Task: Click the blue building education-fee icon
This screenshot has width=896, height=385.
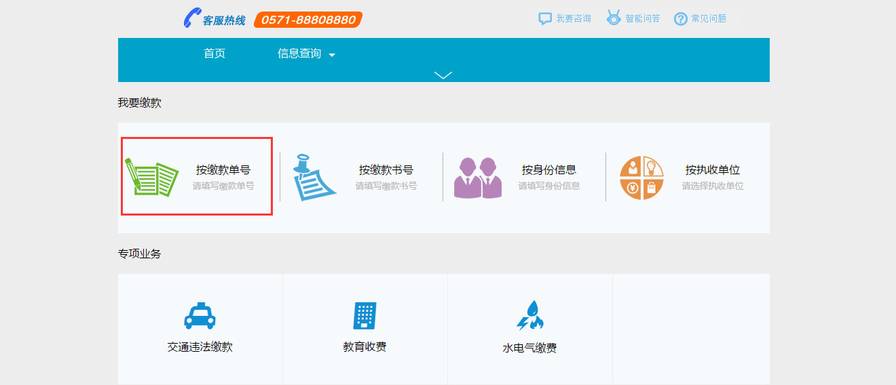Action: (365, 316)
